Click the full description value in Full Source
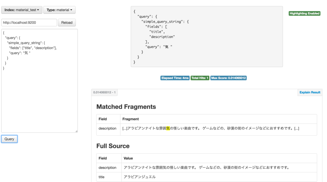Viewport: 327px width, 182px height. click(x=207, y=167)
